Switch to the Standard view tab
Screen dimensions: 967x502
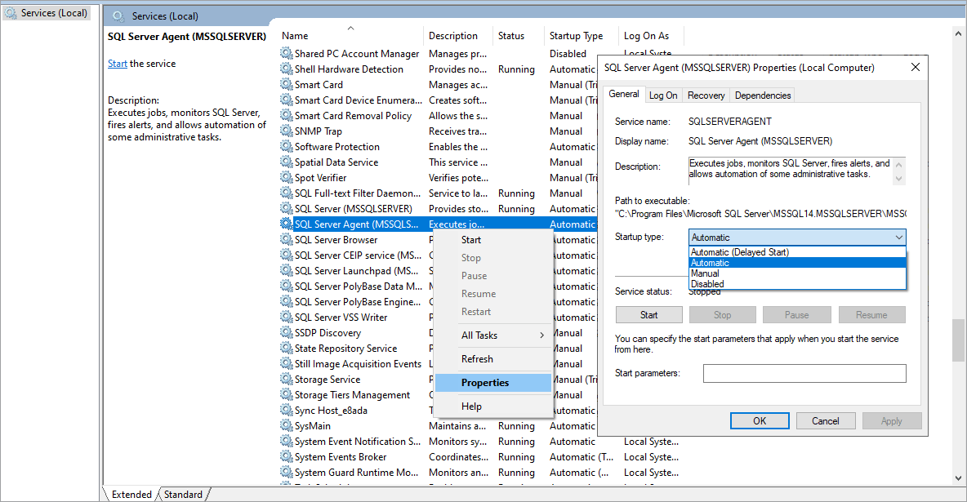(184, 494)
